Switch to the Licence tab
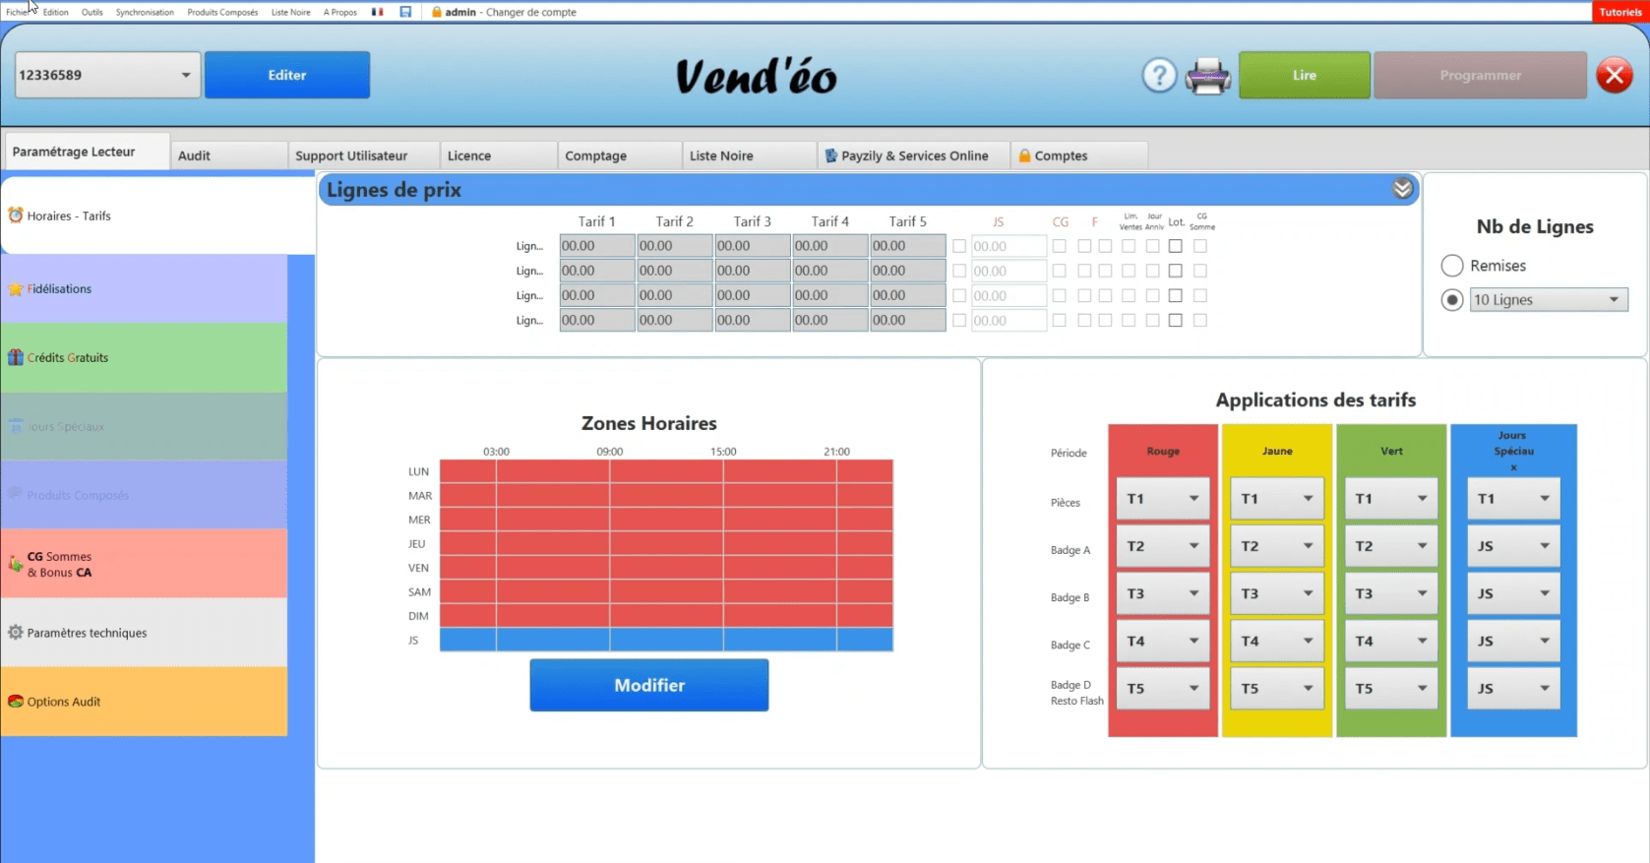This screenshot has height=863, width=1650. tap(499, 155)
